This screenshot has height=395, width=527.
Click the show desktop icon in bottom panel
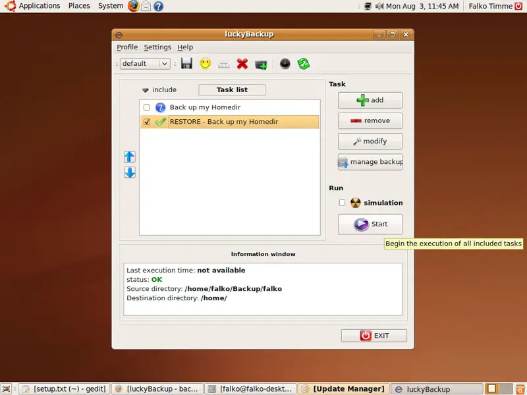point(7,388)
